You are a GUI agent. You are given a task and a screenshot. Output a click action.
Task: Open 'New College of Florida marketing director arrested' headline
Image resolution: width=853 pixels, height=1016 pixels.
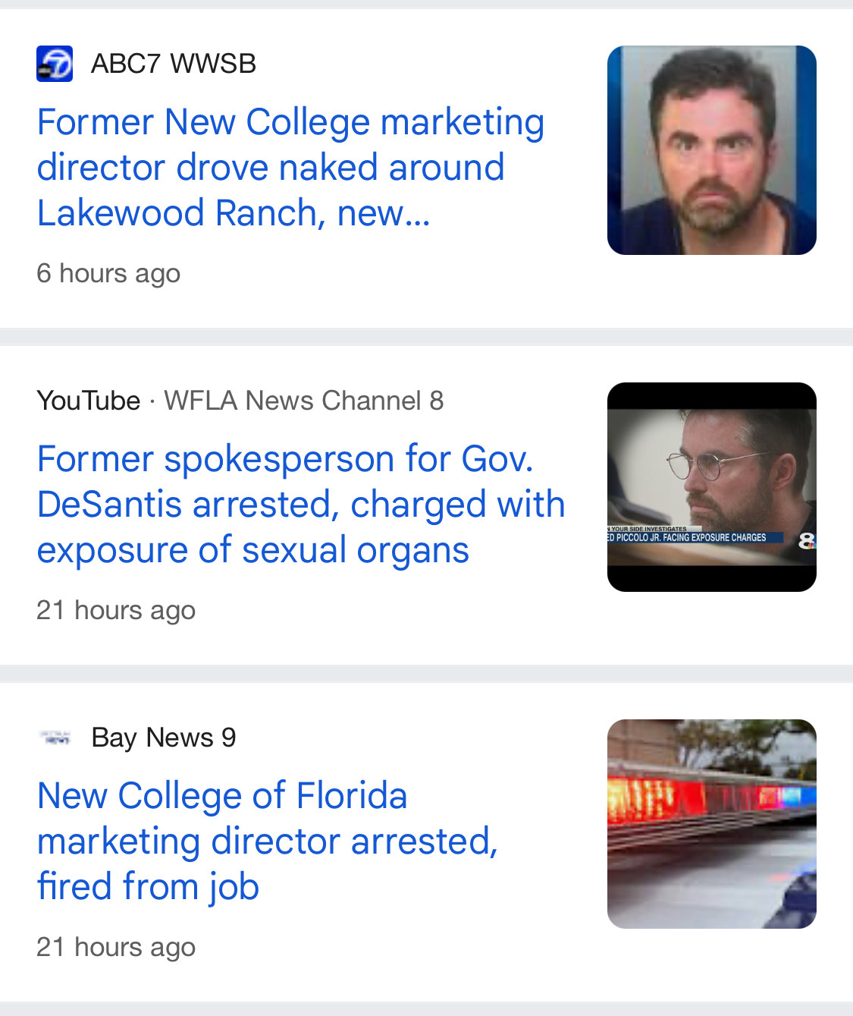(267, 841)
